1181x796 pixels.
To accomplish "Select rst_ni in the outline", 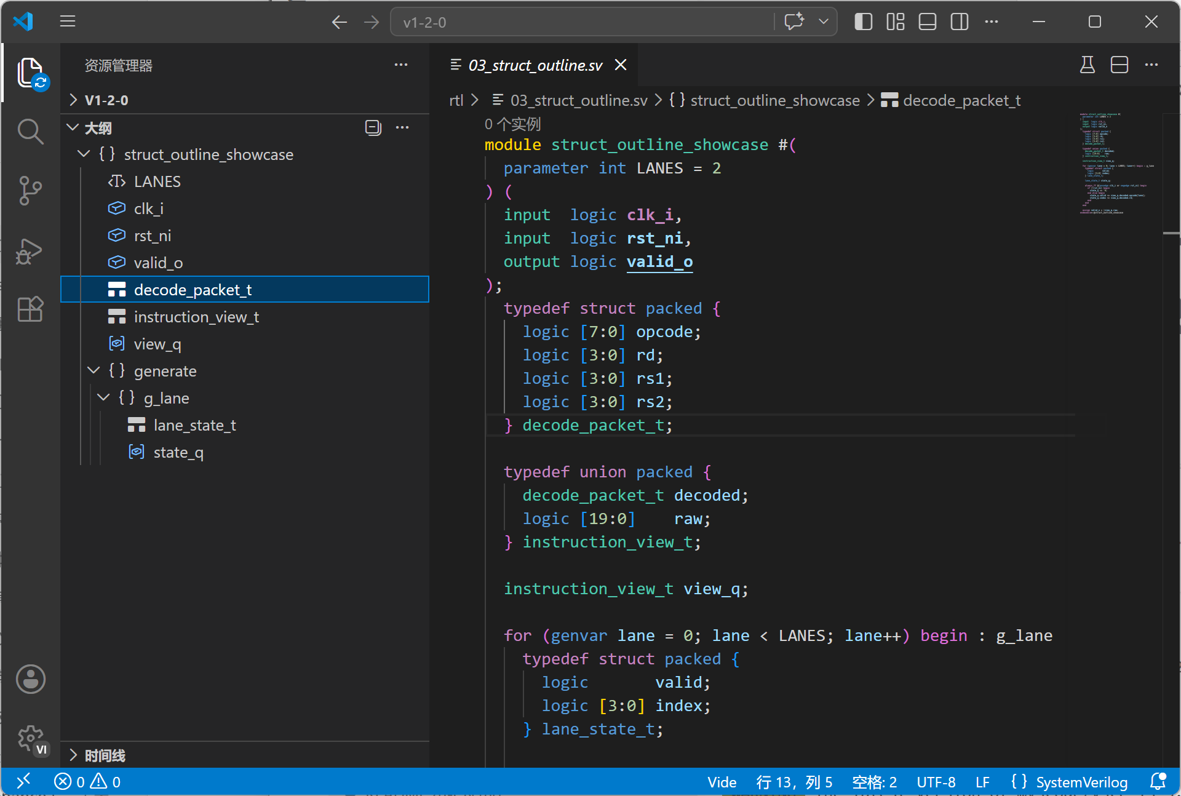I will tap(245, 236).
